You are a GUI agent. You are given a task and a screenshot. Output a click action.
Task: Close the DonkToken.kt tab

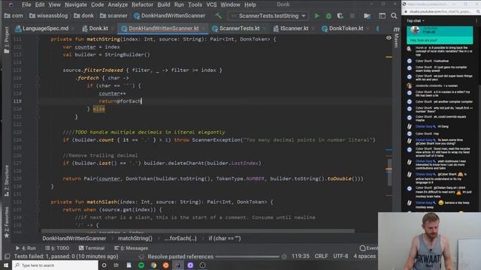pyautogui.click(x=368, y=28)
